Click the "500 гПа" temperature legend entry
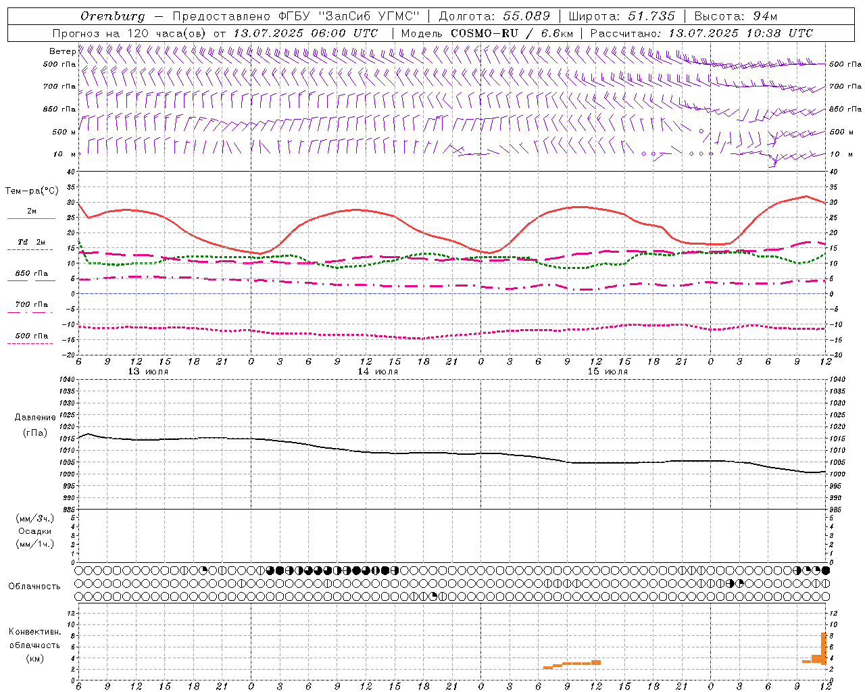Screen dimensions: 865x692 click(32, 336)
